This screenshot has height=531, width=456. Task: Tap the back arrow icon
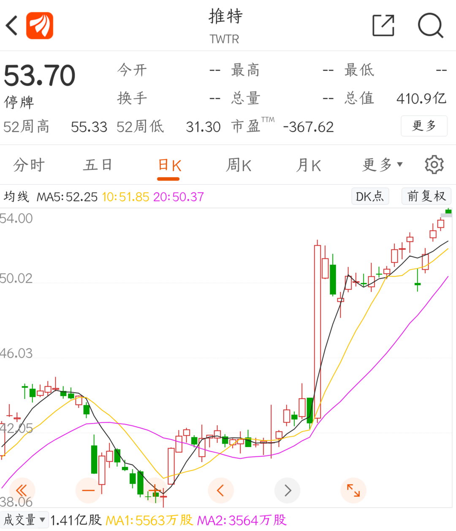(13, 26)
